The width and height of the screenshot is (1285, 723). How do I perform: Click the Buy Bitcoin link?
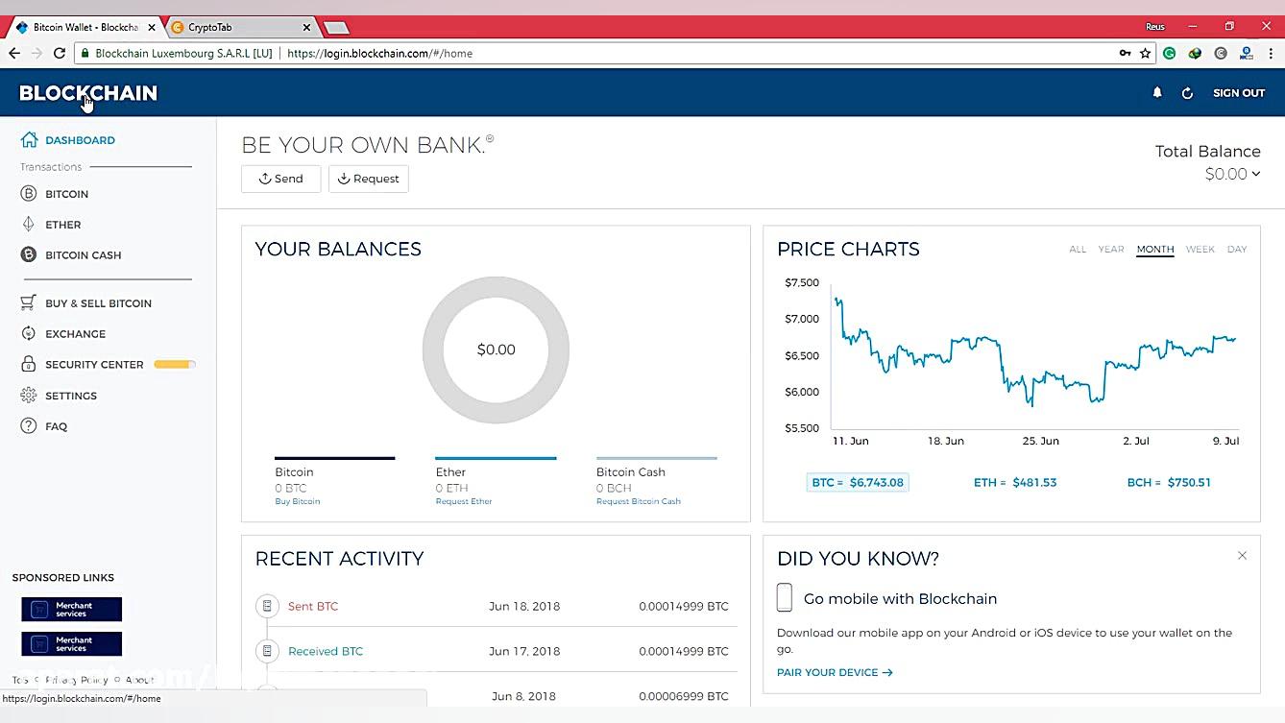298,502
